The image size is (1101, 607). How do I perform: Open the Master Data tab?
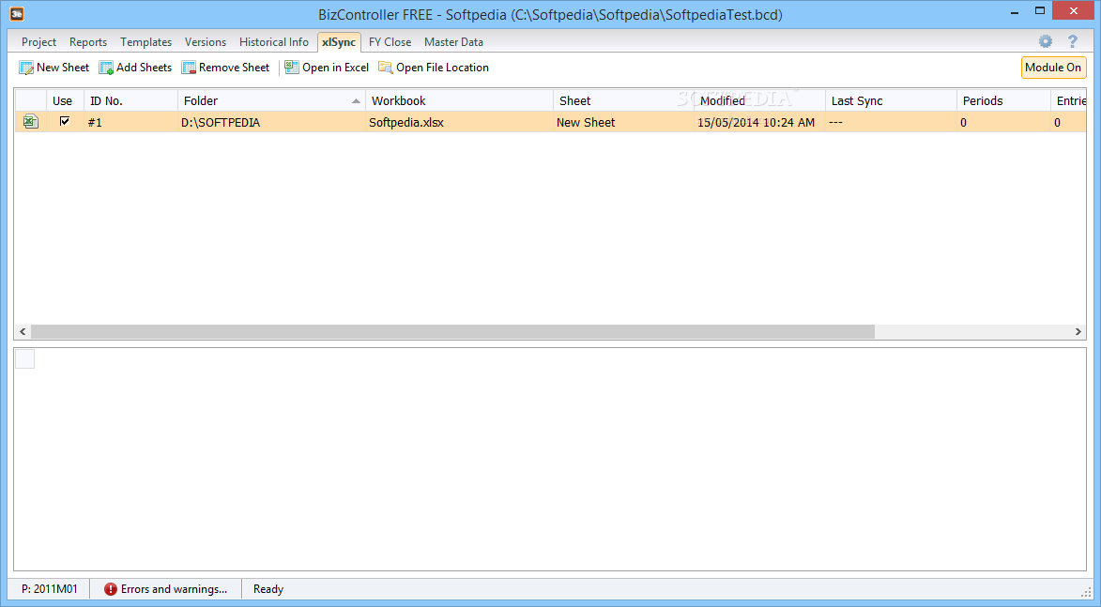click(453, 42)
